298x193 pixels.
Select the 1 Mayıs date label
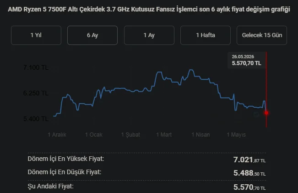click(x=236, y=135)
